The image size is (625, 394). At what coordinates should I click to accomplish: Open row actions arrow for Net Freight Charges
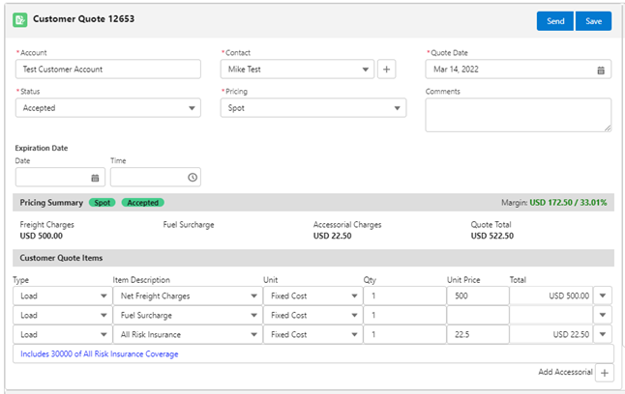pos(603,295)
